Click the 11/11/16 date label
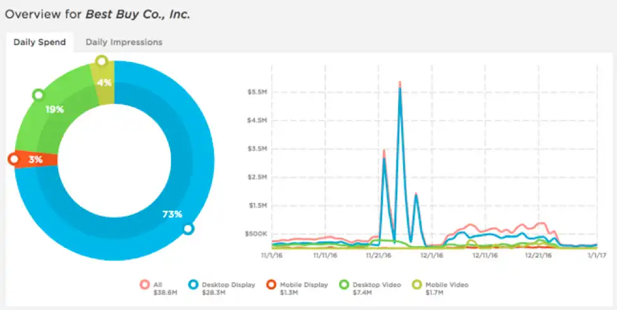This screenshot has height=310, width=617. tap(325, 256)
